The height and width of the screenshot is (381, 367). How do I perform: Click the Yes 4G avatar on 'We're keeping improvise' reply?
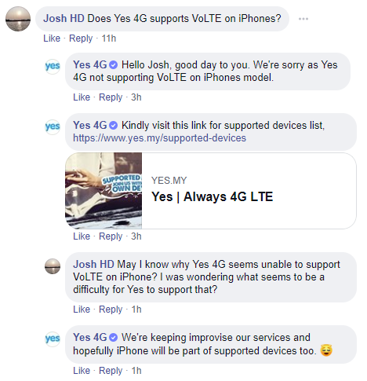pyautogui.click(x=53, y=339)
